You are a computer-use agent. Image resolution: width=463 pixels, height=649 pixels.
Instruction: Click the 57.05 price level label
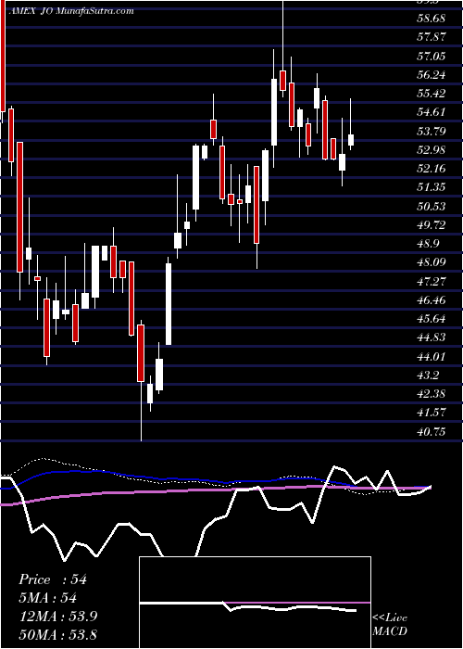pyautogui.click(x=432, y=56)
